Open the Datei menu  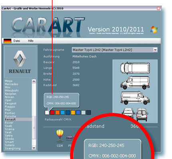[17, 41]
